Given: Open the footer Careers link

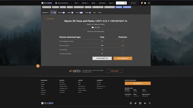Looking at the screenshot, I should [43, 94].
